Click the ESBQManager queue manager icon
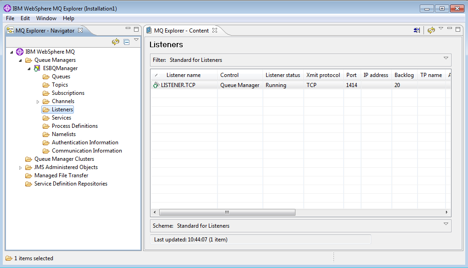Image resolution: width=468 pixels, height=268 pixels. point(37,68)
